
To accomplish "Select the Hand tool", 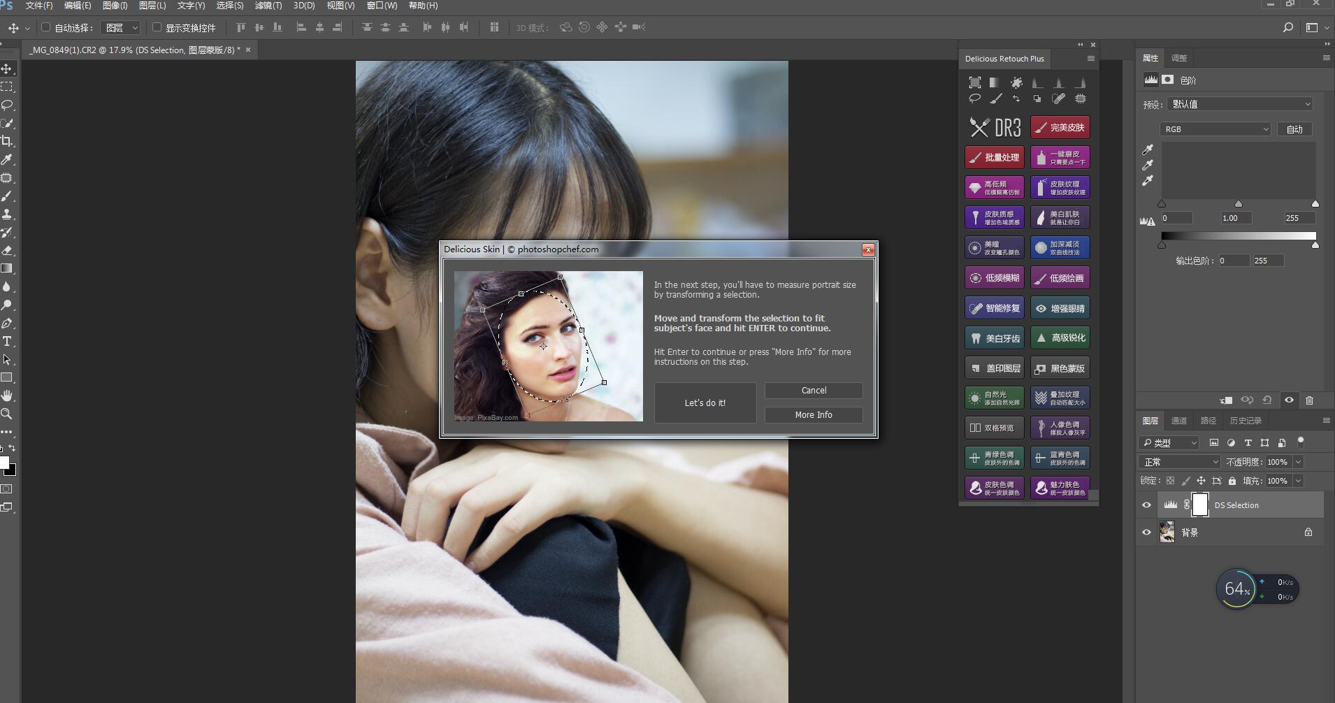I will pos(7,396).
